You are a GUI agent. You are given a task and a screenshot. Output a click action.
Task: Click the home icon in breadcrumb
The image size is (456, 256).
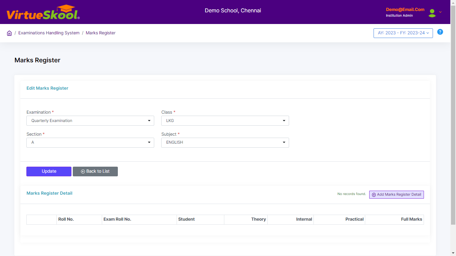coord(9,33)
